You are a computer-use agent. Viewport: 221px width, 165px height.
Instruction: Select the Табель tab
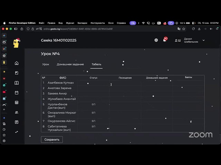[96, 64]
